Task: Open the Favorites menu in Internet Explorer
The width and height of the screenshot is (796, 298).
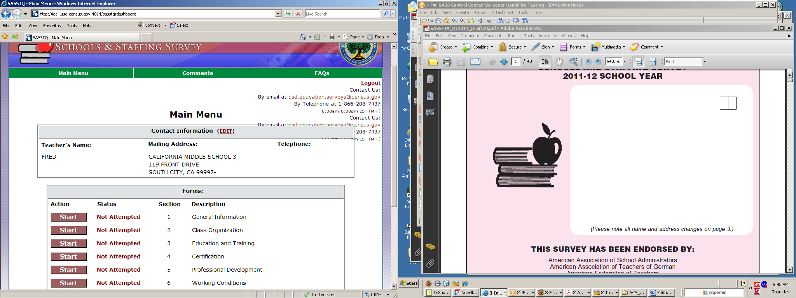Action: [52, 26]
